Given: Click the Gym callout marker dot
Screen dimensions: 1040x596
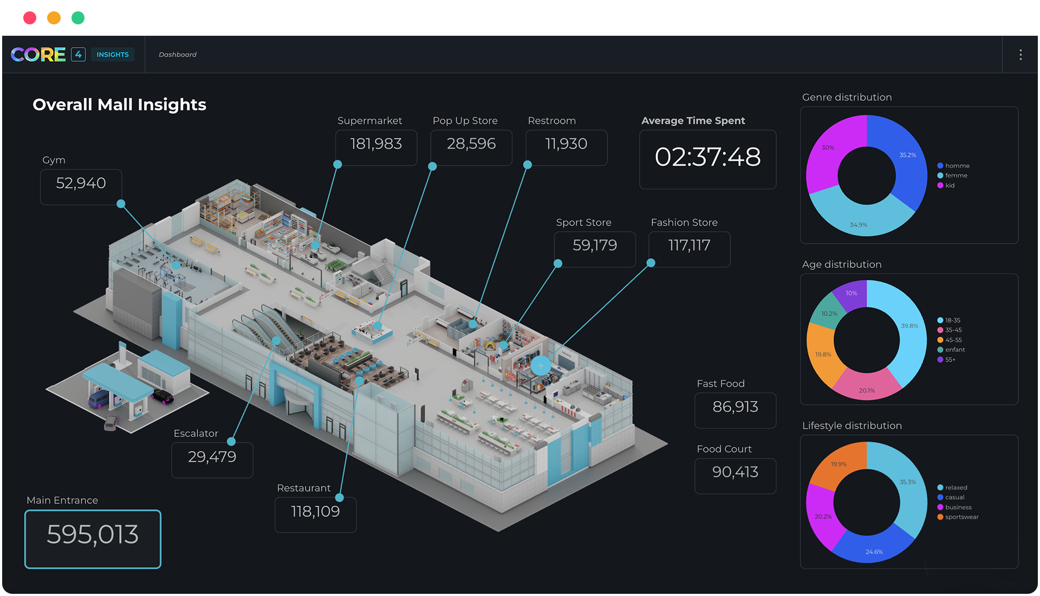Looking at the screenshot, I should click(121, 204).
